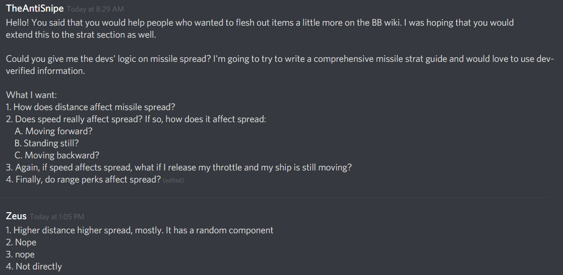The image size is (563, 275).
Task: Click question 4 about range perks
Action: (x=83, y=179)
